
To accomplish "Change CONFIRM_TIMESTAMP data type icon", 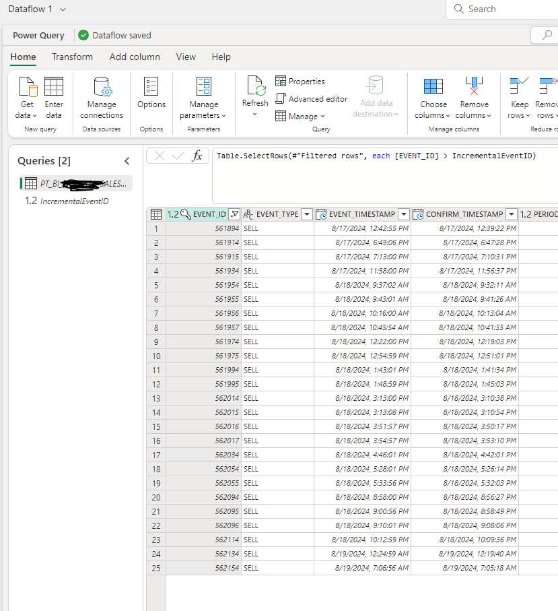I will point(418,214).
